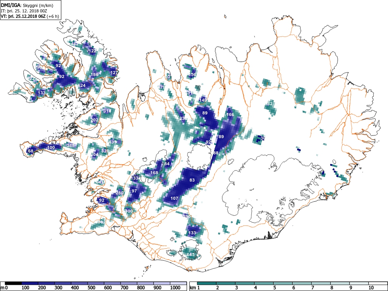Click the 'km 1' label of the kilometre scale

[195, 288]
